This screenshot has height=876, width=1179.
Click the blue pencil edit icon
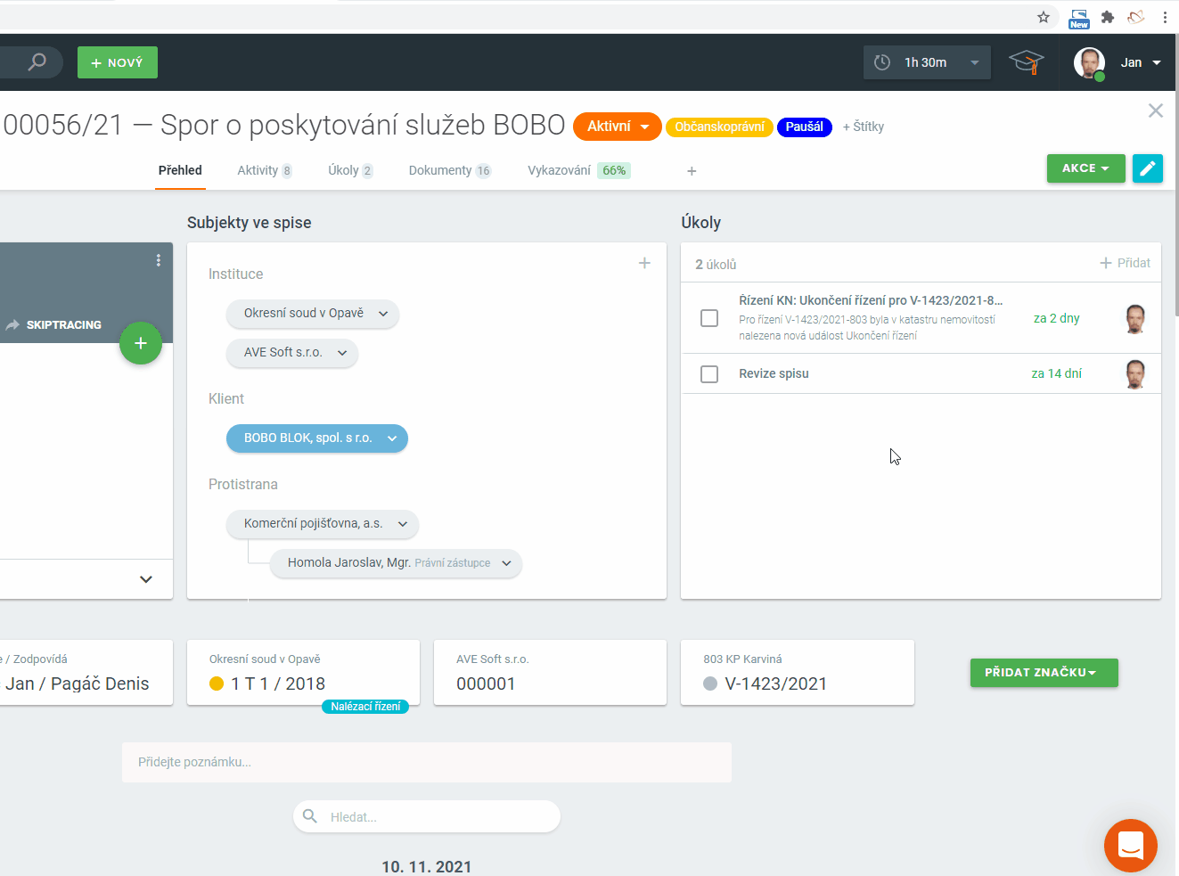pyautogui.click(x=1147, y=168)
